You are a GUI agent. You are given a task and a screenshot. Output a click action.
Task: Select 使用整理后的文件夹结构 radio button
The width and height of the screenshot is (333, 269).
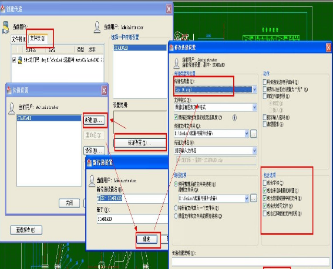(x=176, y=184)
